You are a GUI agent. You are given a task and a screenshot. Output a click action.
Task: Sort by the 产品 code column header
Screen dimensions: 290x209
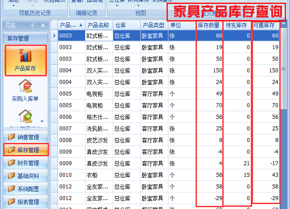(71, 25)
